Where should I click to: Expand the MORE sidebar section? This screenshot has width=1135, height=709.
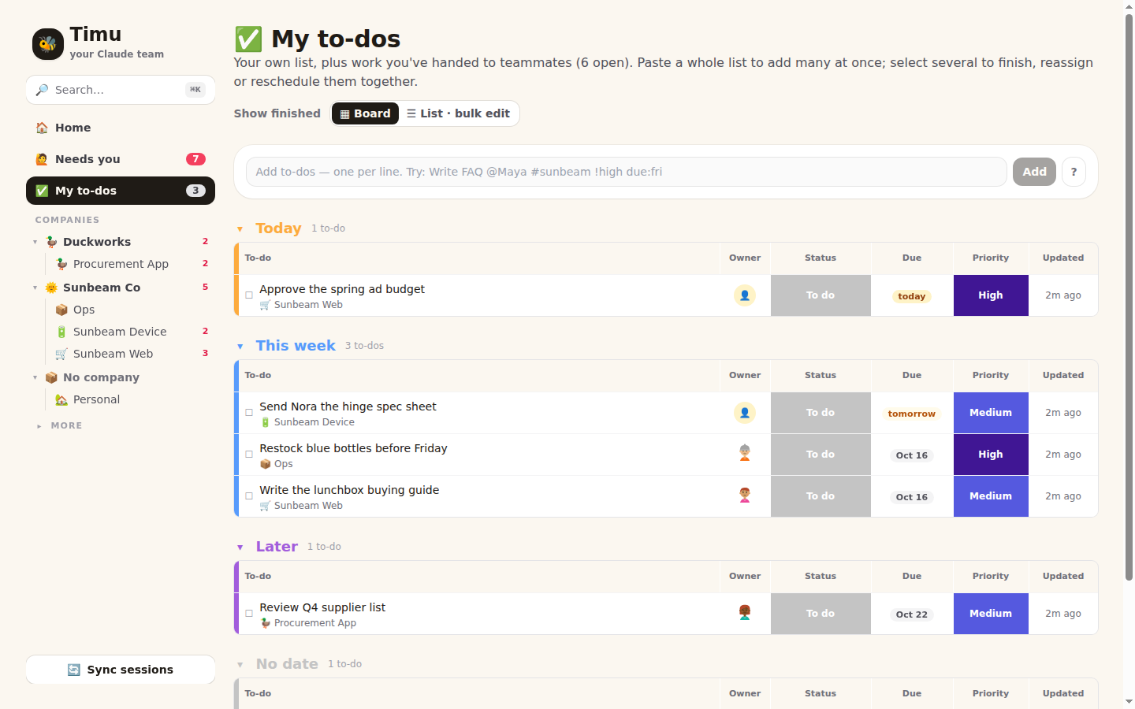coord(59,425)
